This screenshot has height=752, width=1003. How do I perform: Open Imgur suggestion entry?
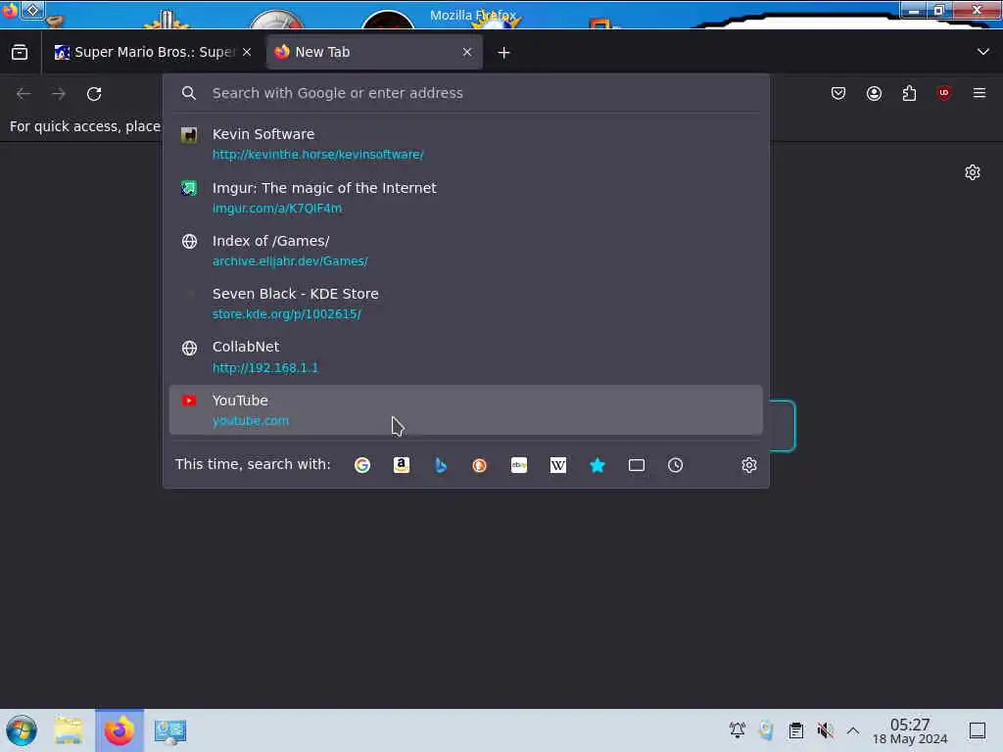click(465, 198)
